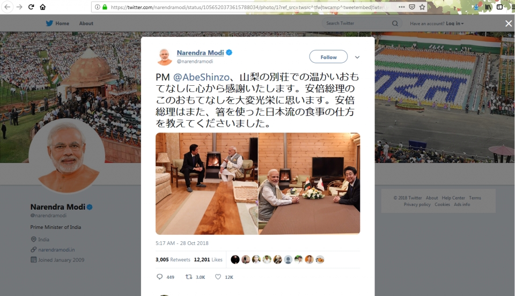This screenshot has width=515, height=296.
Task: Open the fireplace meeting photo
Action: (x=207, y=183)
